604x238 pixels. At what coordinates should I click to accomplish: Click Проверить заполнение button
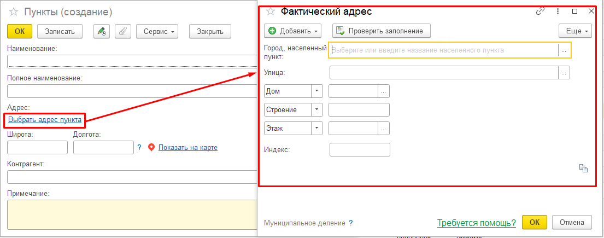(382, 31)
